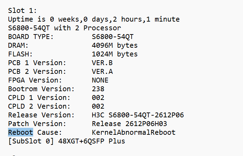Click the highlighted word "Reboot"
The height and width of the screenshot is (156, 243).
click(21, 132)
